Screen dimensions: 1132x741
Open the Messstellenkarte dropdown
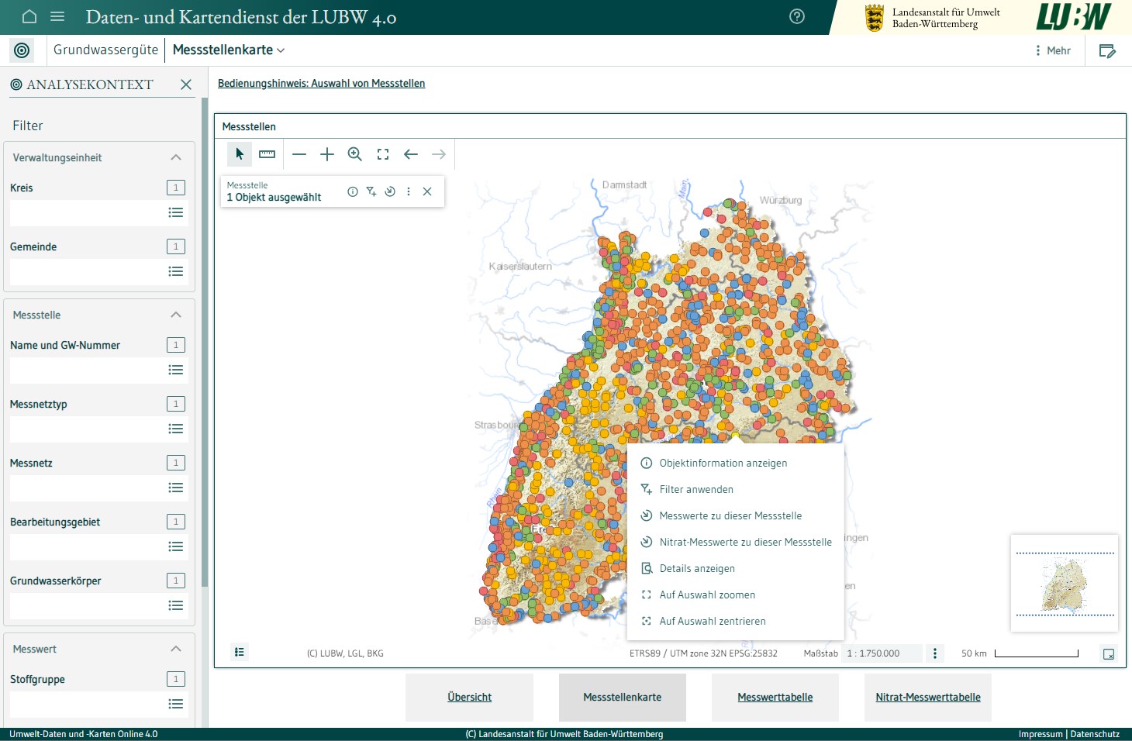pyautogui.click(x=229, y=50)
